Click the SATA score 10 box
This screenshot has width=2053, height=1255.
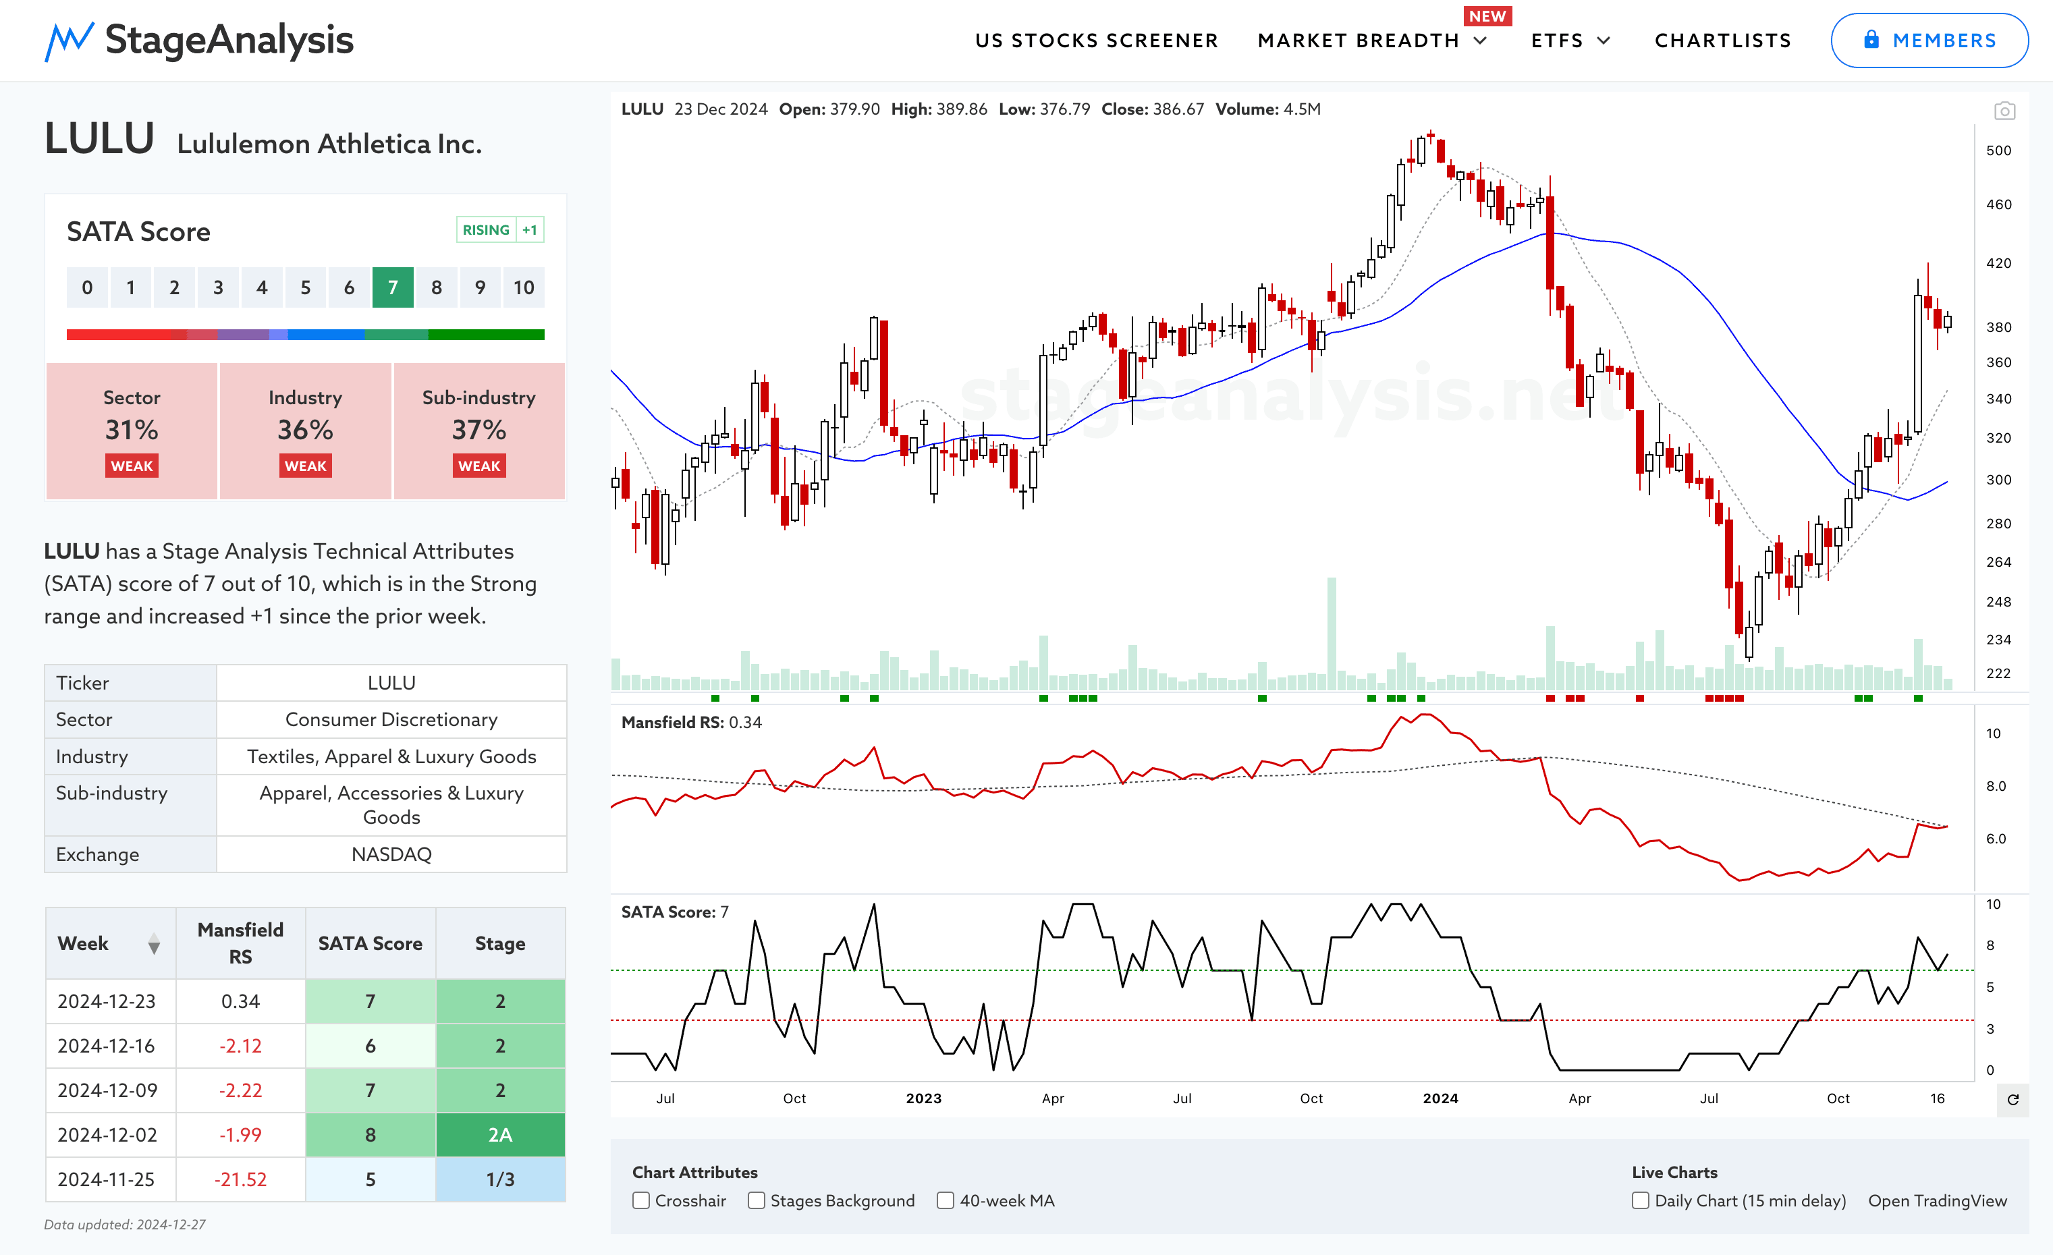pos(523,287)
